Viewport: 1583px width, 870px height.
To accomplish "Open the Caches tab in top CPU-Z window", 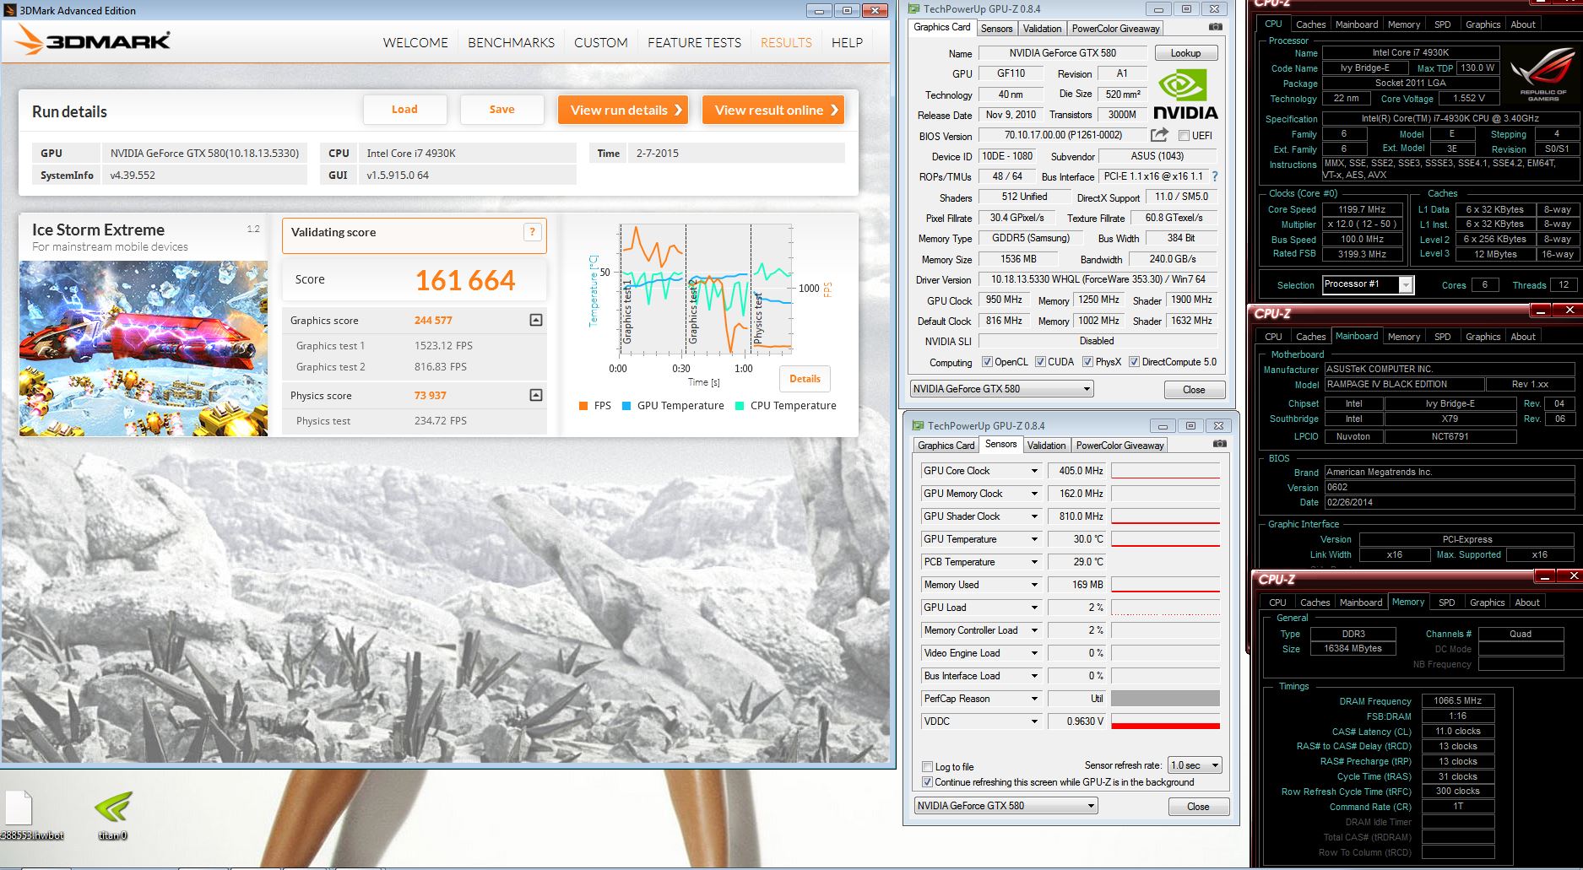I will (x=1310, y=24).
